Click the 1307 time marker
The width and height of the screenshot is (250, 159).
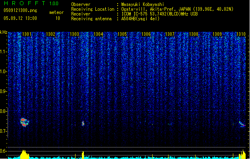tap(170, 34)
